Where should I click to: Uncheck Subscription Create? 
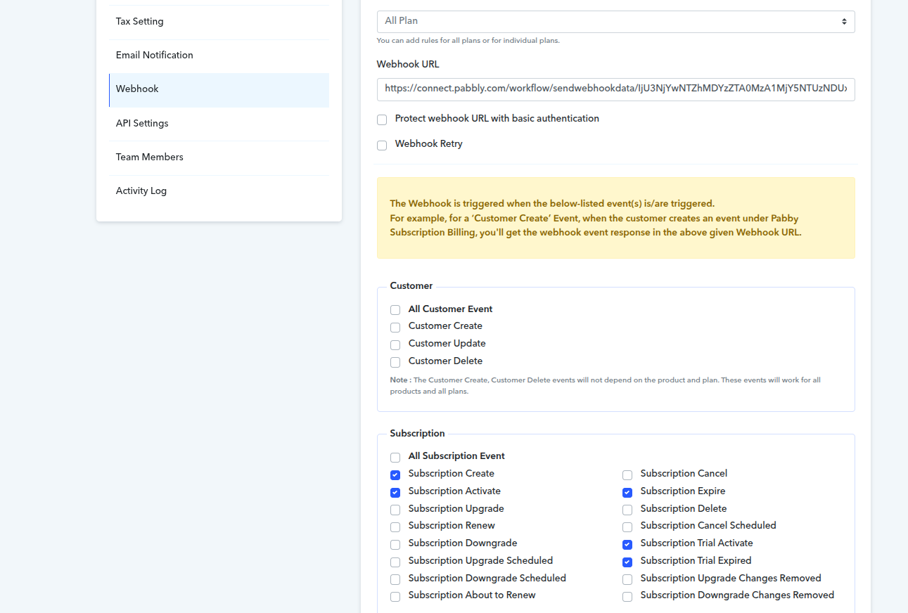(395, 475)
